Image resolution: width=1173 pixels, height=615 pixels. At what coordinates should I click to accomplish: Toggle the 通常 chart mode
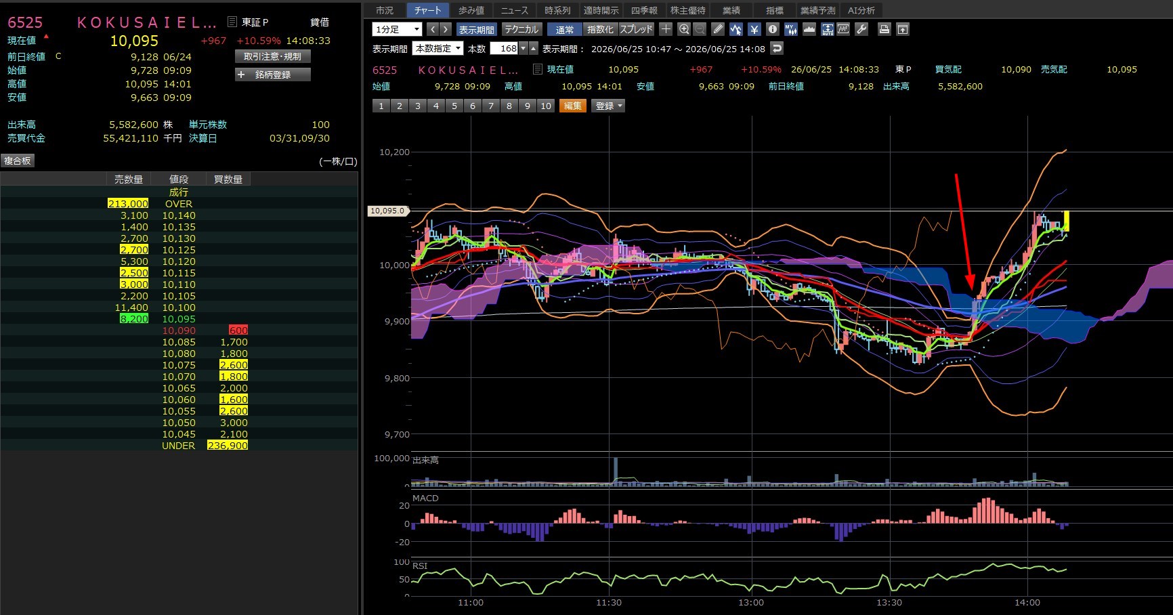[565, 29]
